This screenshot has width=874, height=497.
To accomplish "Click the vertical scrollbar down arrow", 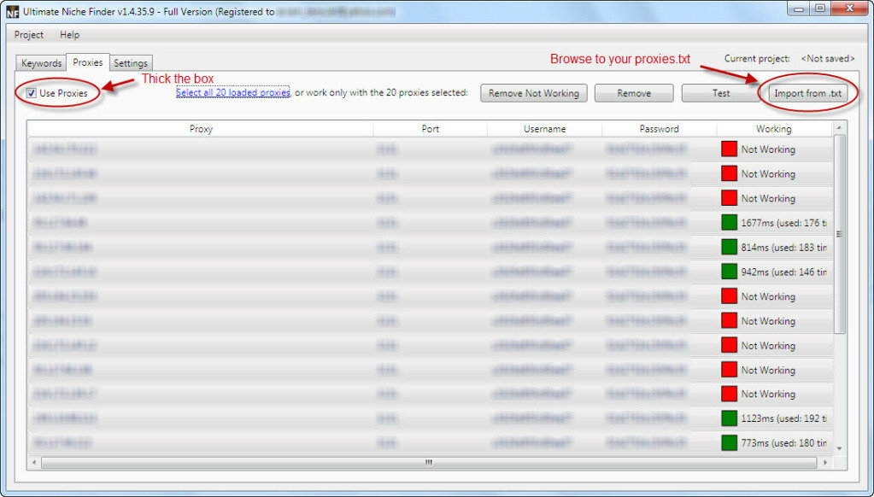I will [x=839, y=447].
